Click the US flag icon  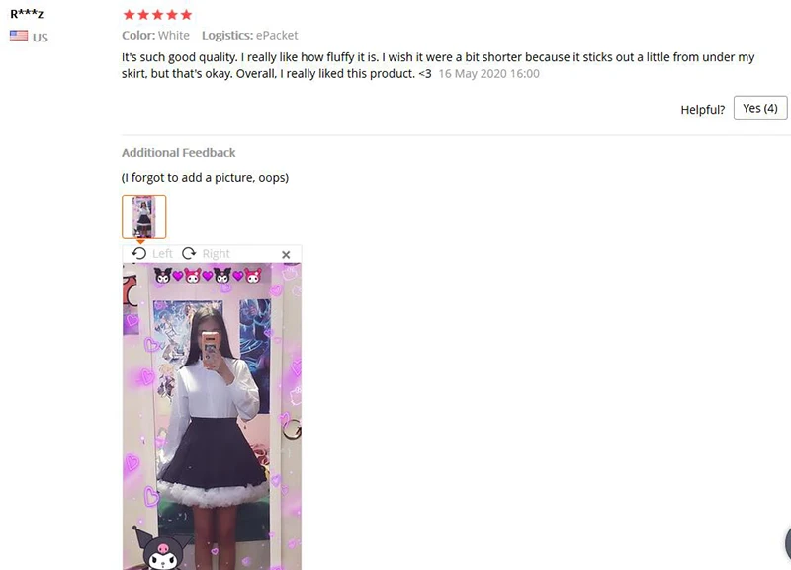[19, 36]
